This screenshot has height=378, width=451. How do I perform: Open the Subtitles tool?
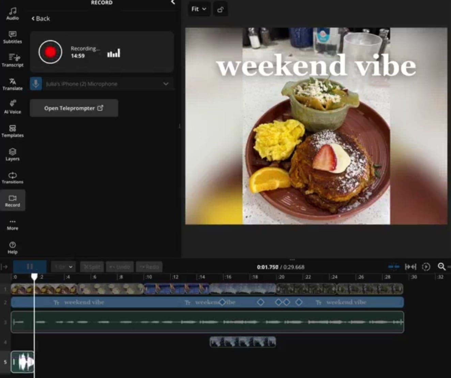tap(13, 37)
